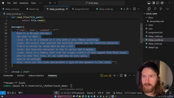Open the run button dropdown arrow
Image resolution: width=174 pixels, height=98 pixels.
tap(130, 9)
